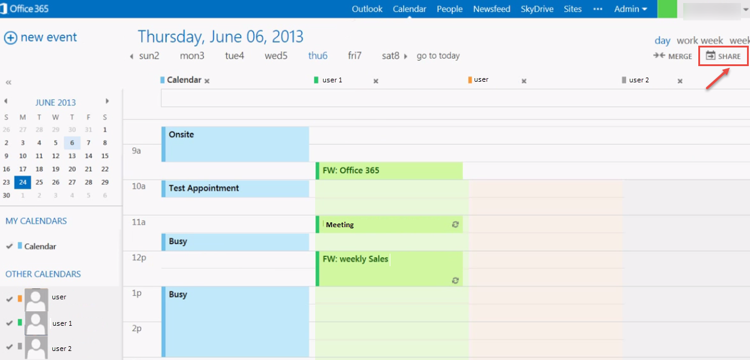The width and height of the screenshot is (750, 360).
Task: Select mon3 in the day strip
Action: point(192,56)
